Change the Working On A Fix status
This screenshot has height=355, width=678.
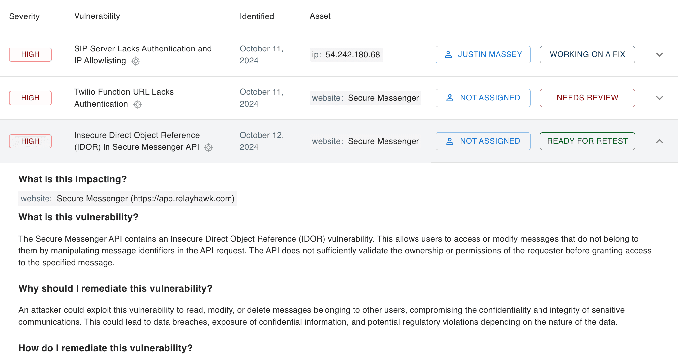pos(587,54)
